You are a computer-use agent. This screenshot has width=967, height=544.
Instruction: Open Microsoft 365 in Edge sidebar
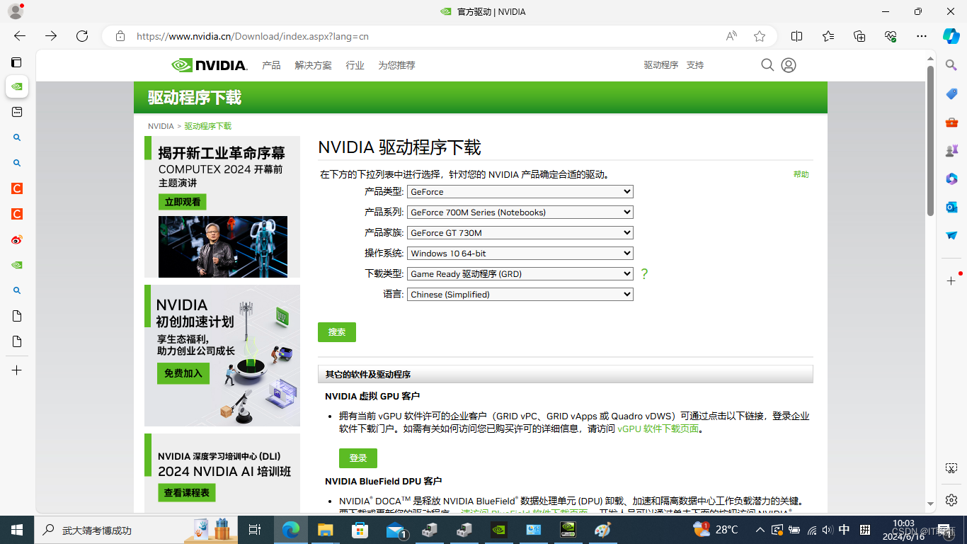[951, 178]
